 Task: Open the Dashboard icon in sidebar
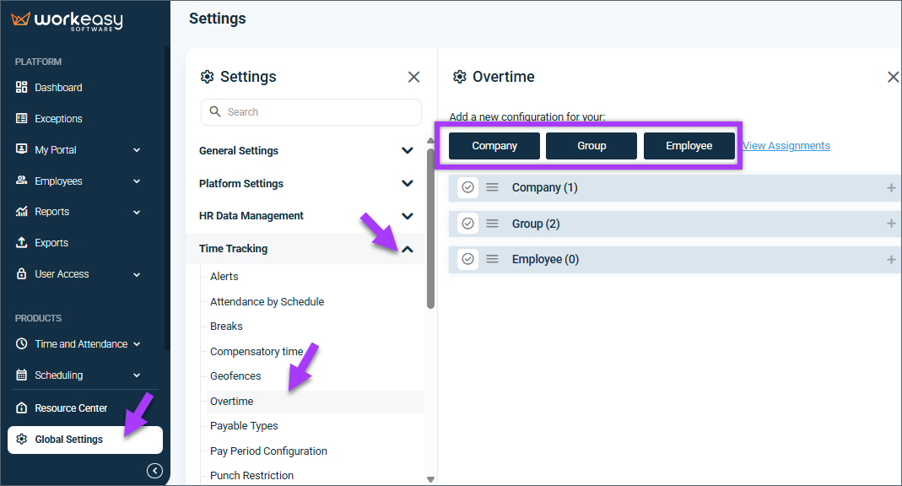click(x=21, y=88)
